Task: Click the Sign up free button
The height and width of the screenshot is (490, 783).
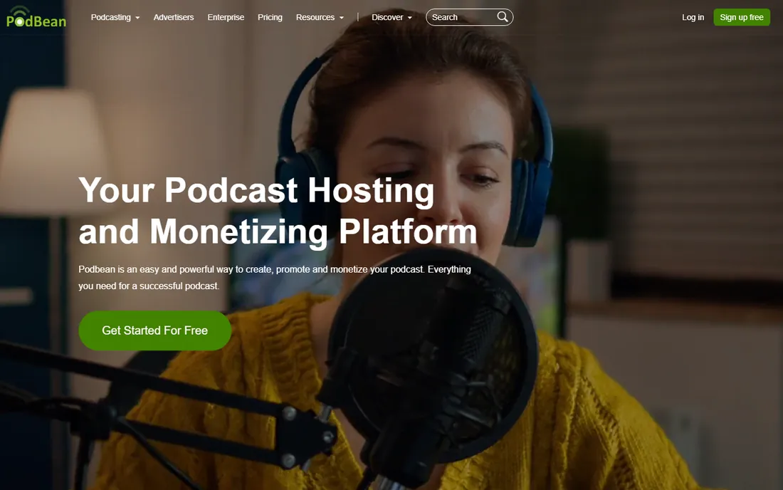Action: (742, 17)
